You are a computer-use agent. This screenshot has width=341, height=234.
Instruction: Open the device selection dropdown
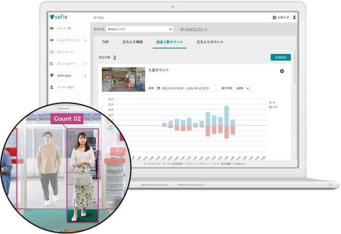pos(140,29)
